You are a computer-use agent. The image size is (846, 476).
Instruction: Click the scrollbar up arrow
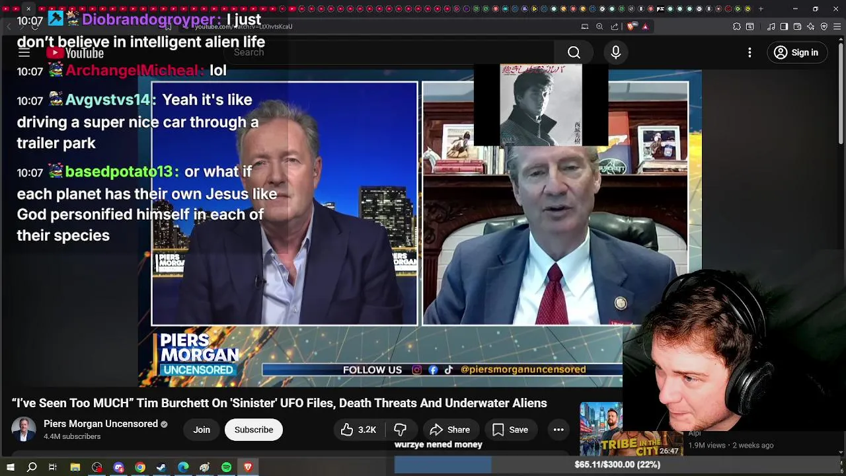pyautogui.click(x=840, y=40)
